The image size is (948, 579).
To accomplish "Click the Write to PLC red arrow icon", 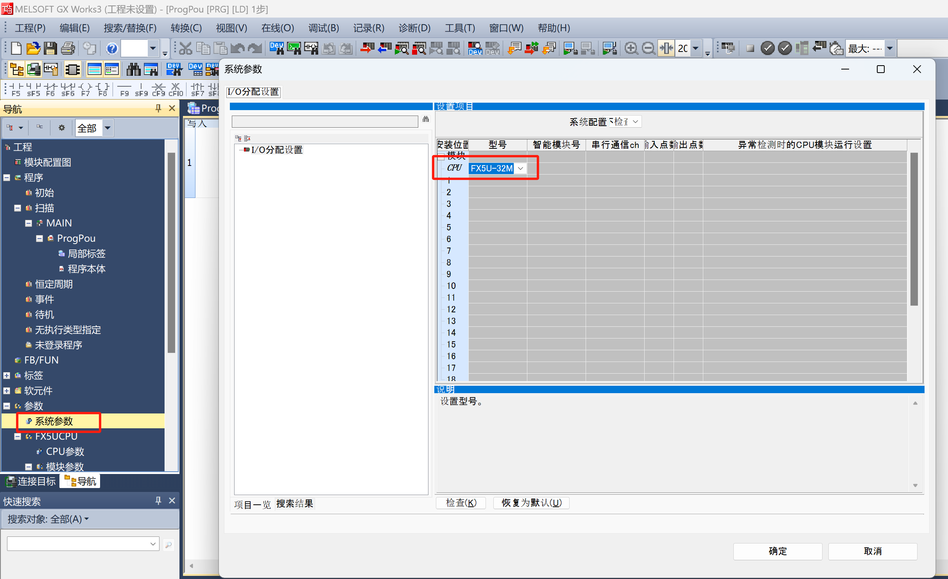I will 367,49.
